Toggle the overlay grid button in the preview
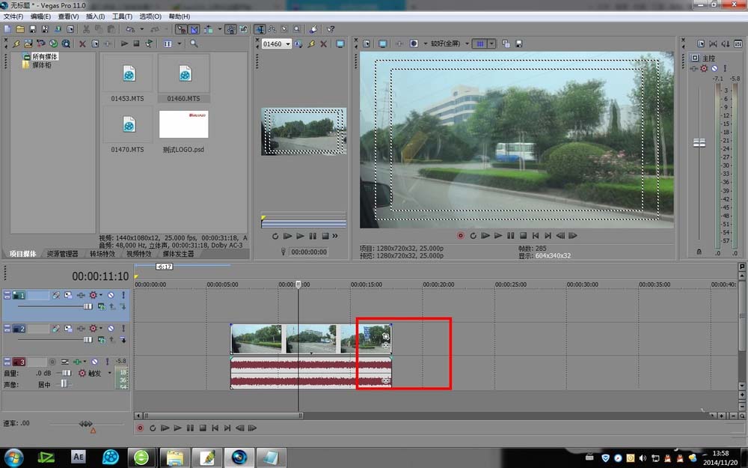Viewport: 748px width, 468px height. tap(480, 43)
